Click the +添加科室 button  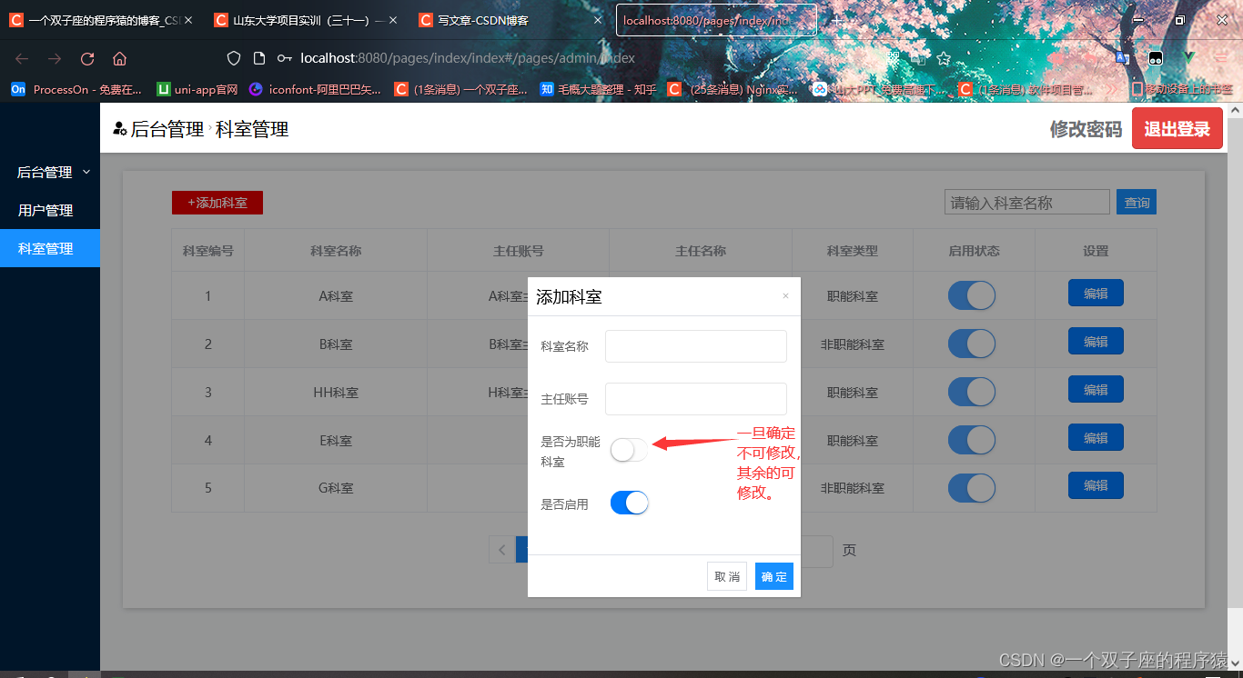[217, 203]
